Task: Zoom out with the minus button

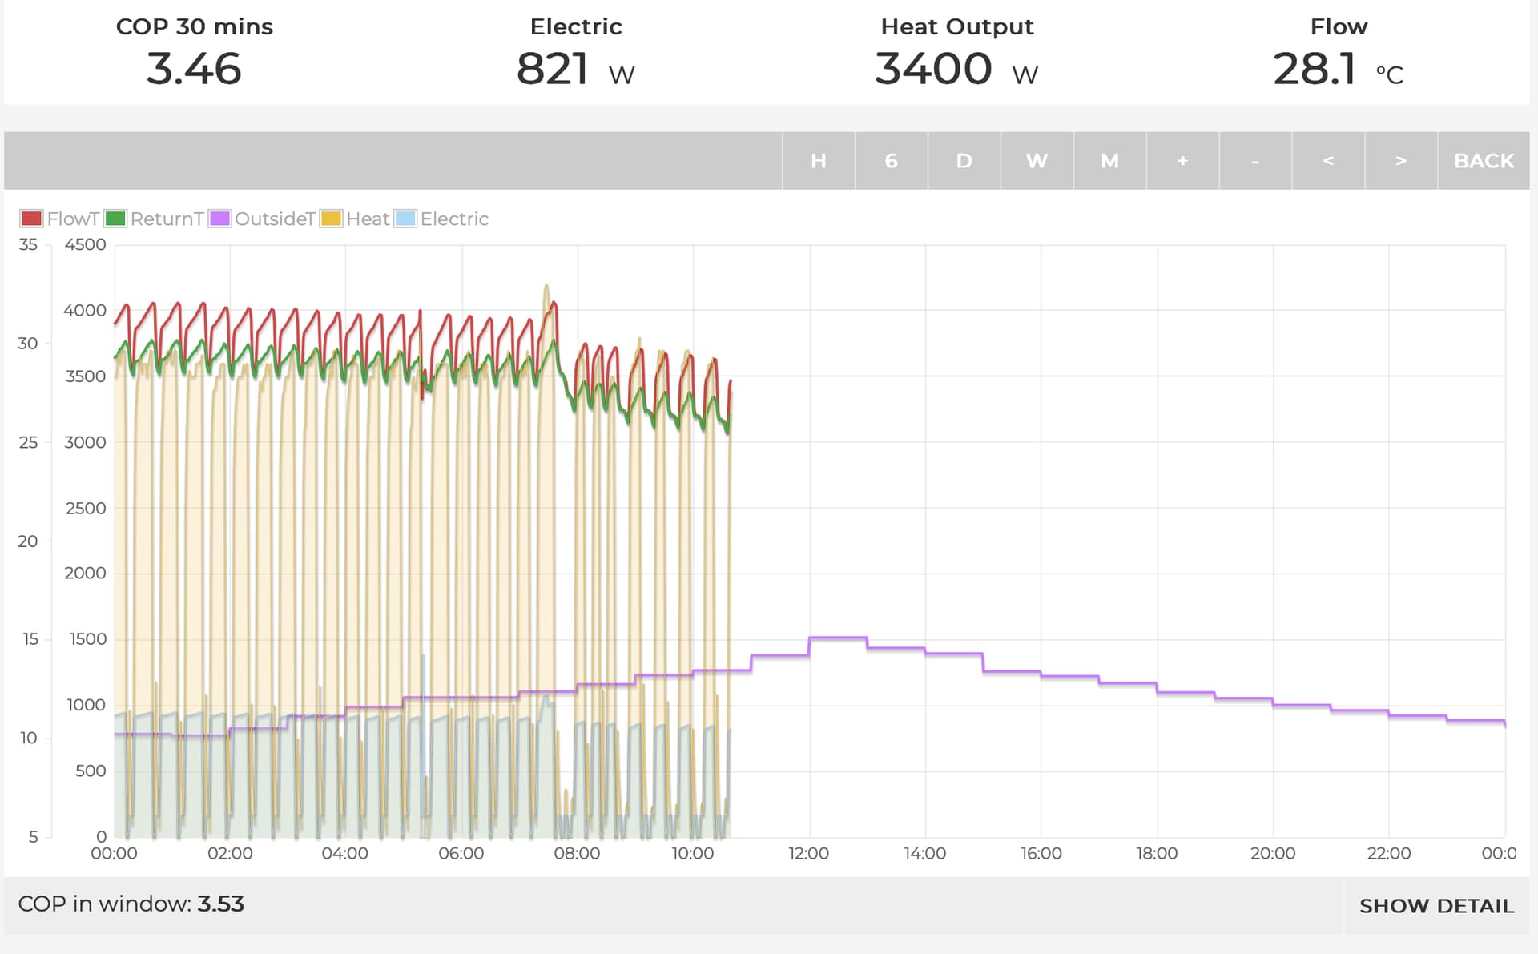Action: coord(1255,161)
